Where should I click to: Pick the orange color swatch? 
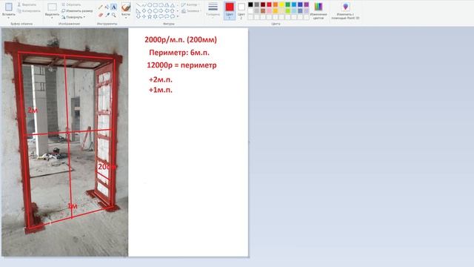click(276, 4)
